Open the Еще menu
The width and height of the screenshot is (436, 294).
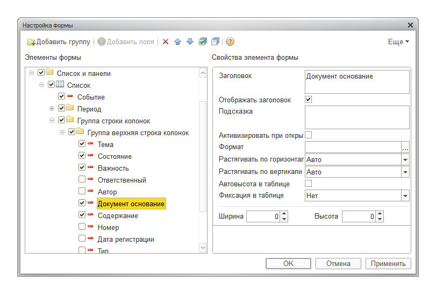click(398, 42)
